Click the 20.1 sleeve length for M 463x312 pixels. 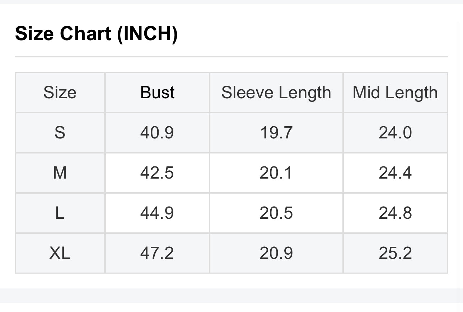point(276,173)
